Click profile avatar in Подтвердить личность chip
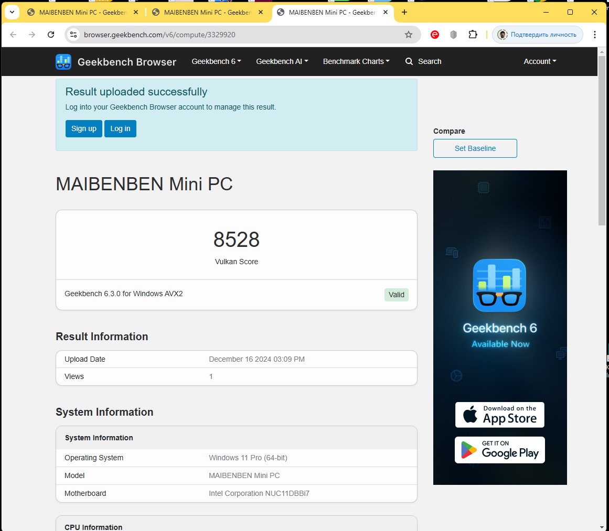This screenshot has width=609, height=531. (502, 35)
